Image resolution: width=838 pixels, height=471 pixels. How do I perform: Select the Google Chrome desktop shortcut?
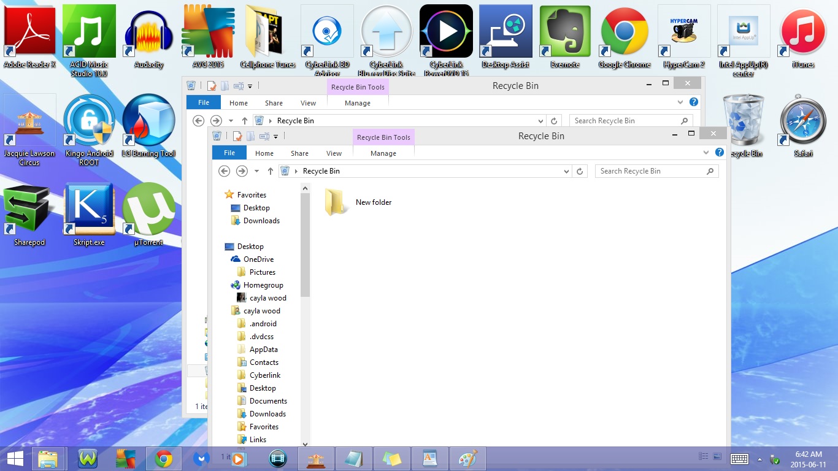pyautogui.click(x=625, y=37)
